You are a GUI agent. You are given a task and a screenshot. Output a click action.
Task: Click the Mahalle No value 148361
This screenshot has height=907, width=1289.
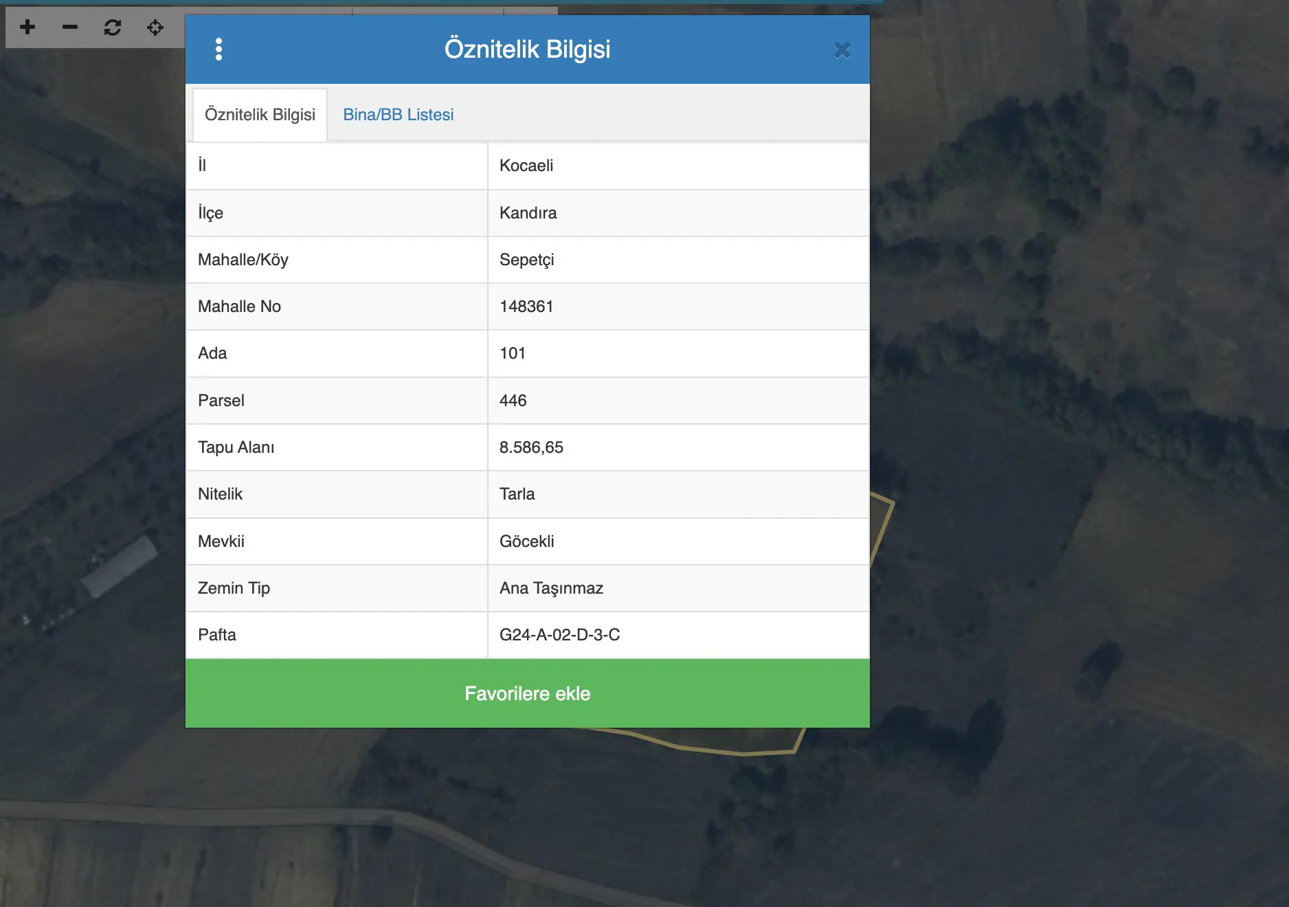(x=526, y=306)
